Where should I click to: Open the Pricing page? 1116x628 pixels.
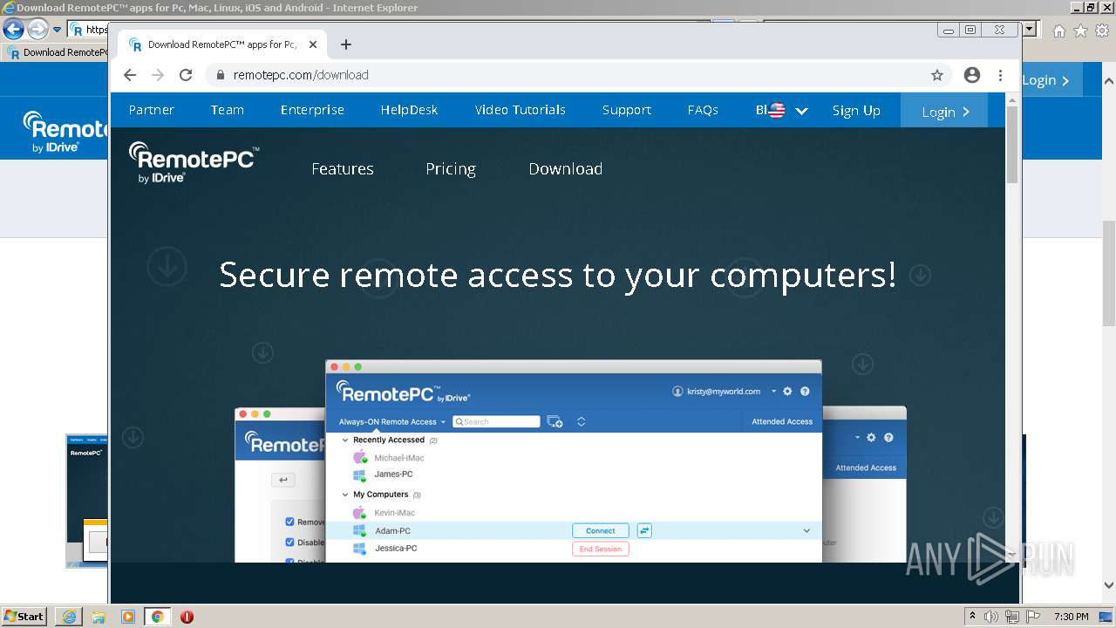point(451,169)
